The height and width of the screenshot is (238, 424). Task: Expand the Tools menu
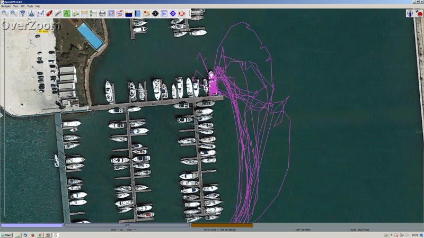tap(30, 6)
